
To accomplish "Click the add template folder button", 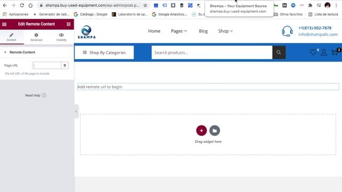I will tap(215, 131).
